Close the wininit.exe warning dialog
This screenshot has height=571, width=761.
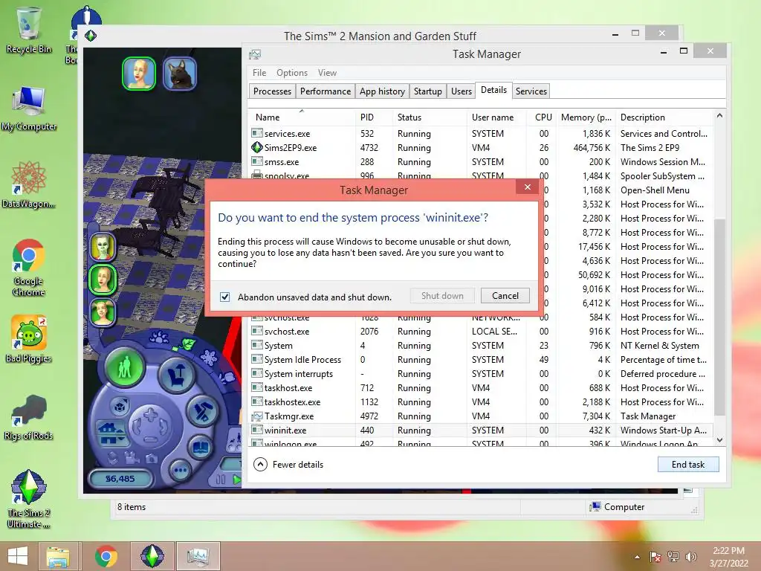tap(528, 187)
